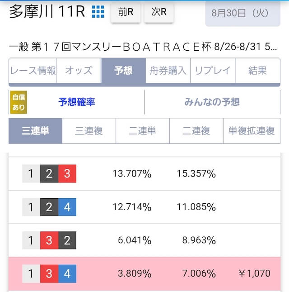Switch to the オッズ tab

(x=79, y=71)
